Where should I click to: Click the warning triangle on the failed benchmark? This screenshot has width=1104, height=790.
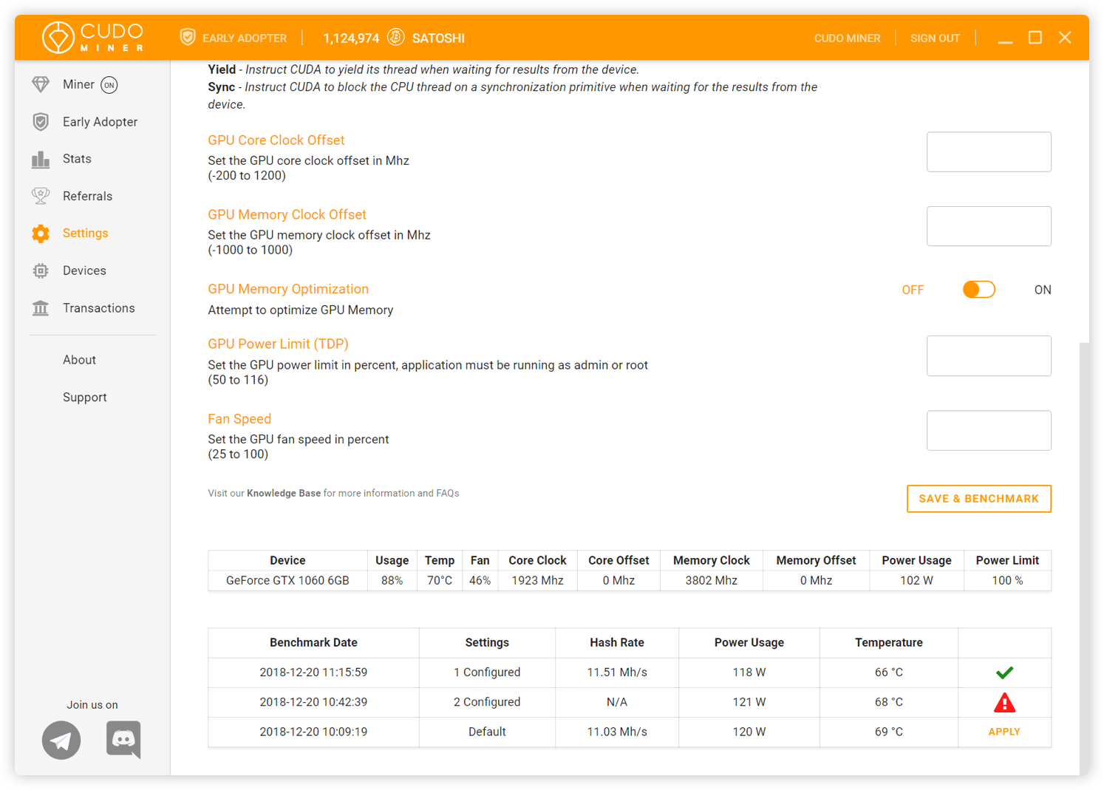(x=1004, y=702)
